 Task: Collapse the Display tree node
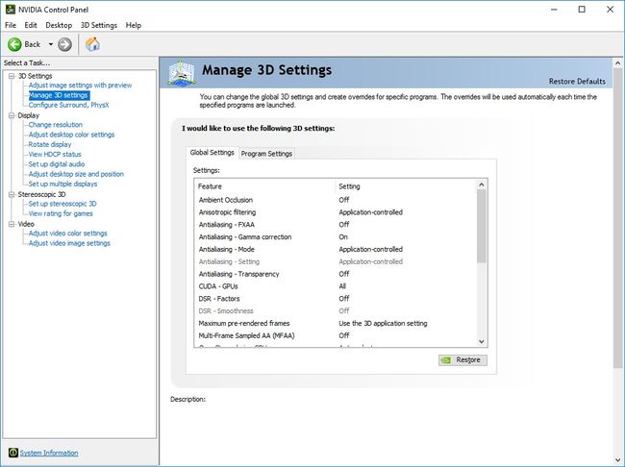pos(12,115)
